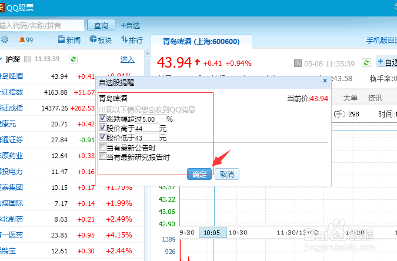The height and width of the screenshot is (261, 397).
Task: Click the 10:05 time marker on the chart
Action: 212,233
